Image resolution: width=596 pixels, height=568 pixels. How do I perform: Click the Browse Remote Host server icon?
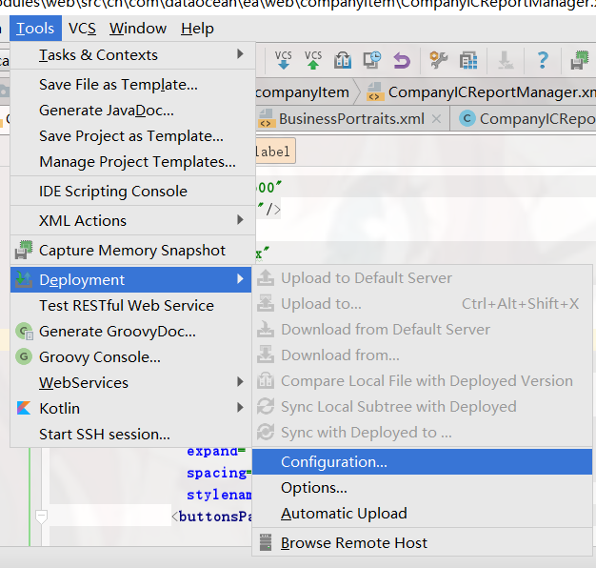coord(266,542)
